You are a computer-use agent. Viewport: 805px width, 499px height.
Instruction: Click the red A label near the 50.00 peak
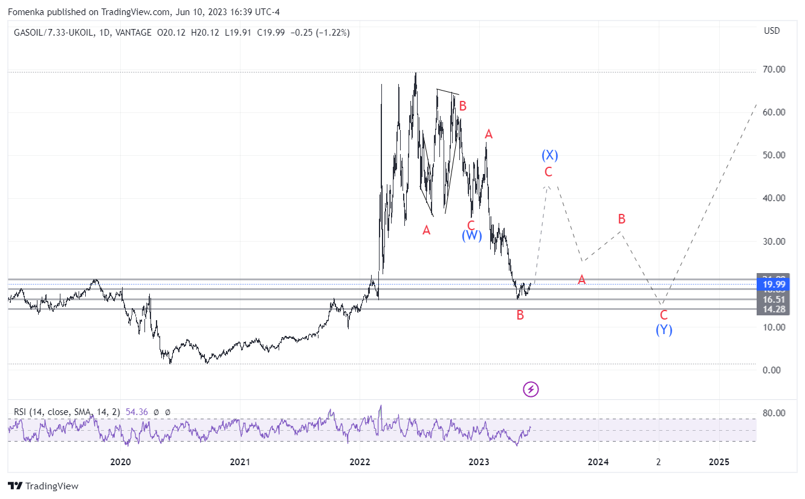tap(489, 134)
